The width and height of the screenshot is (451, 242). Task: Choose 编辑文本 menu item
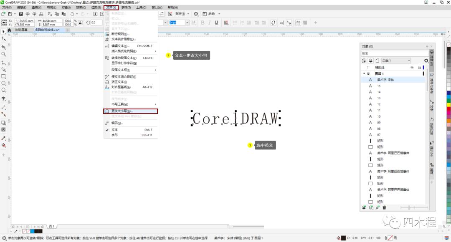pos(131,46)
